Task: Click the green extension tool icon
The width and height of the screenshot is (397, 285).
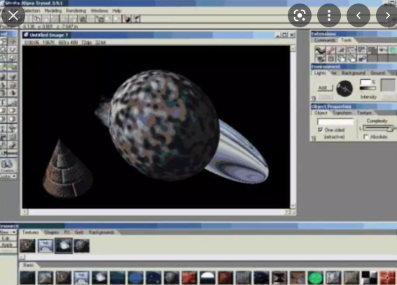Action: (x=393, y=50)
